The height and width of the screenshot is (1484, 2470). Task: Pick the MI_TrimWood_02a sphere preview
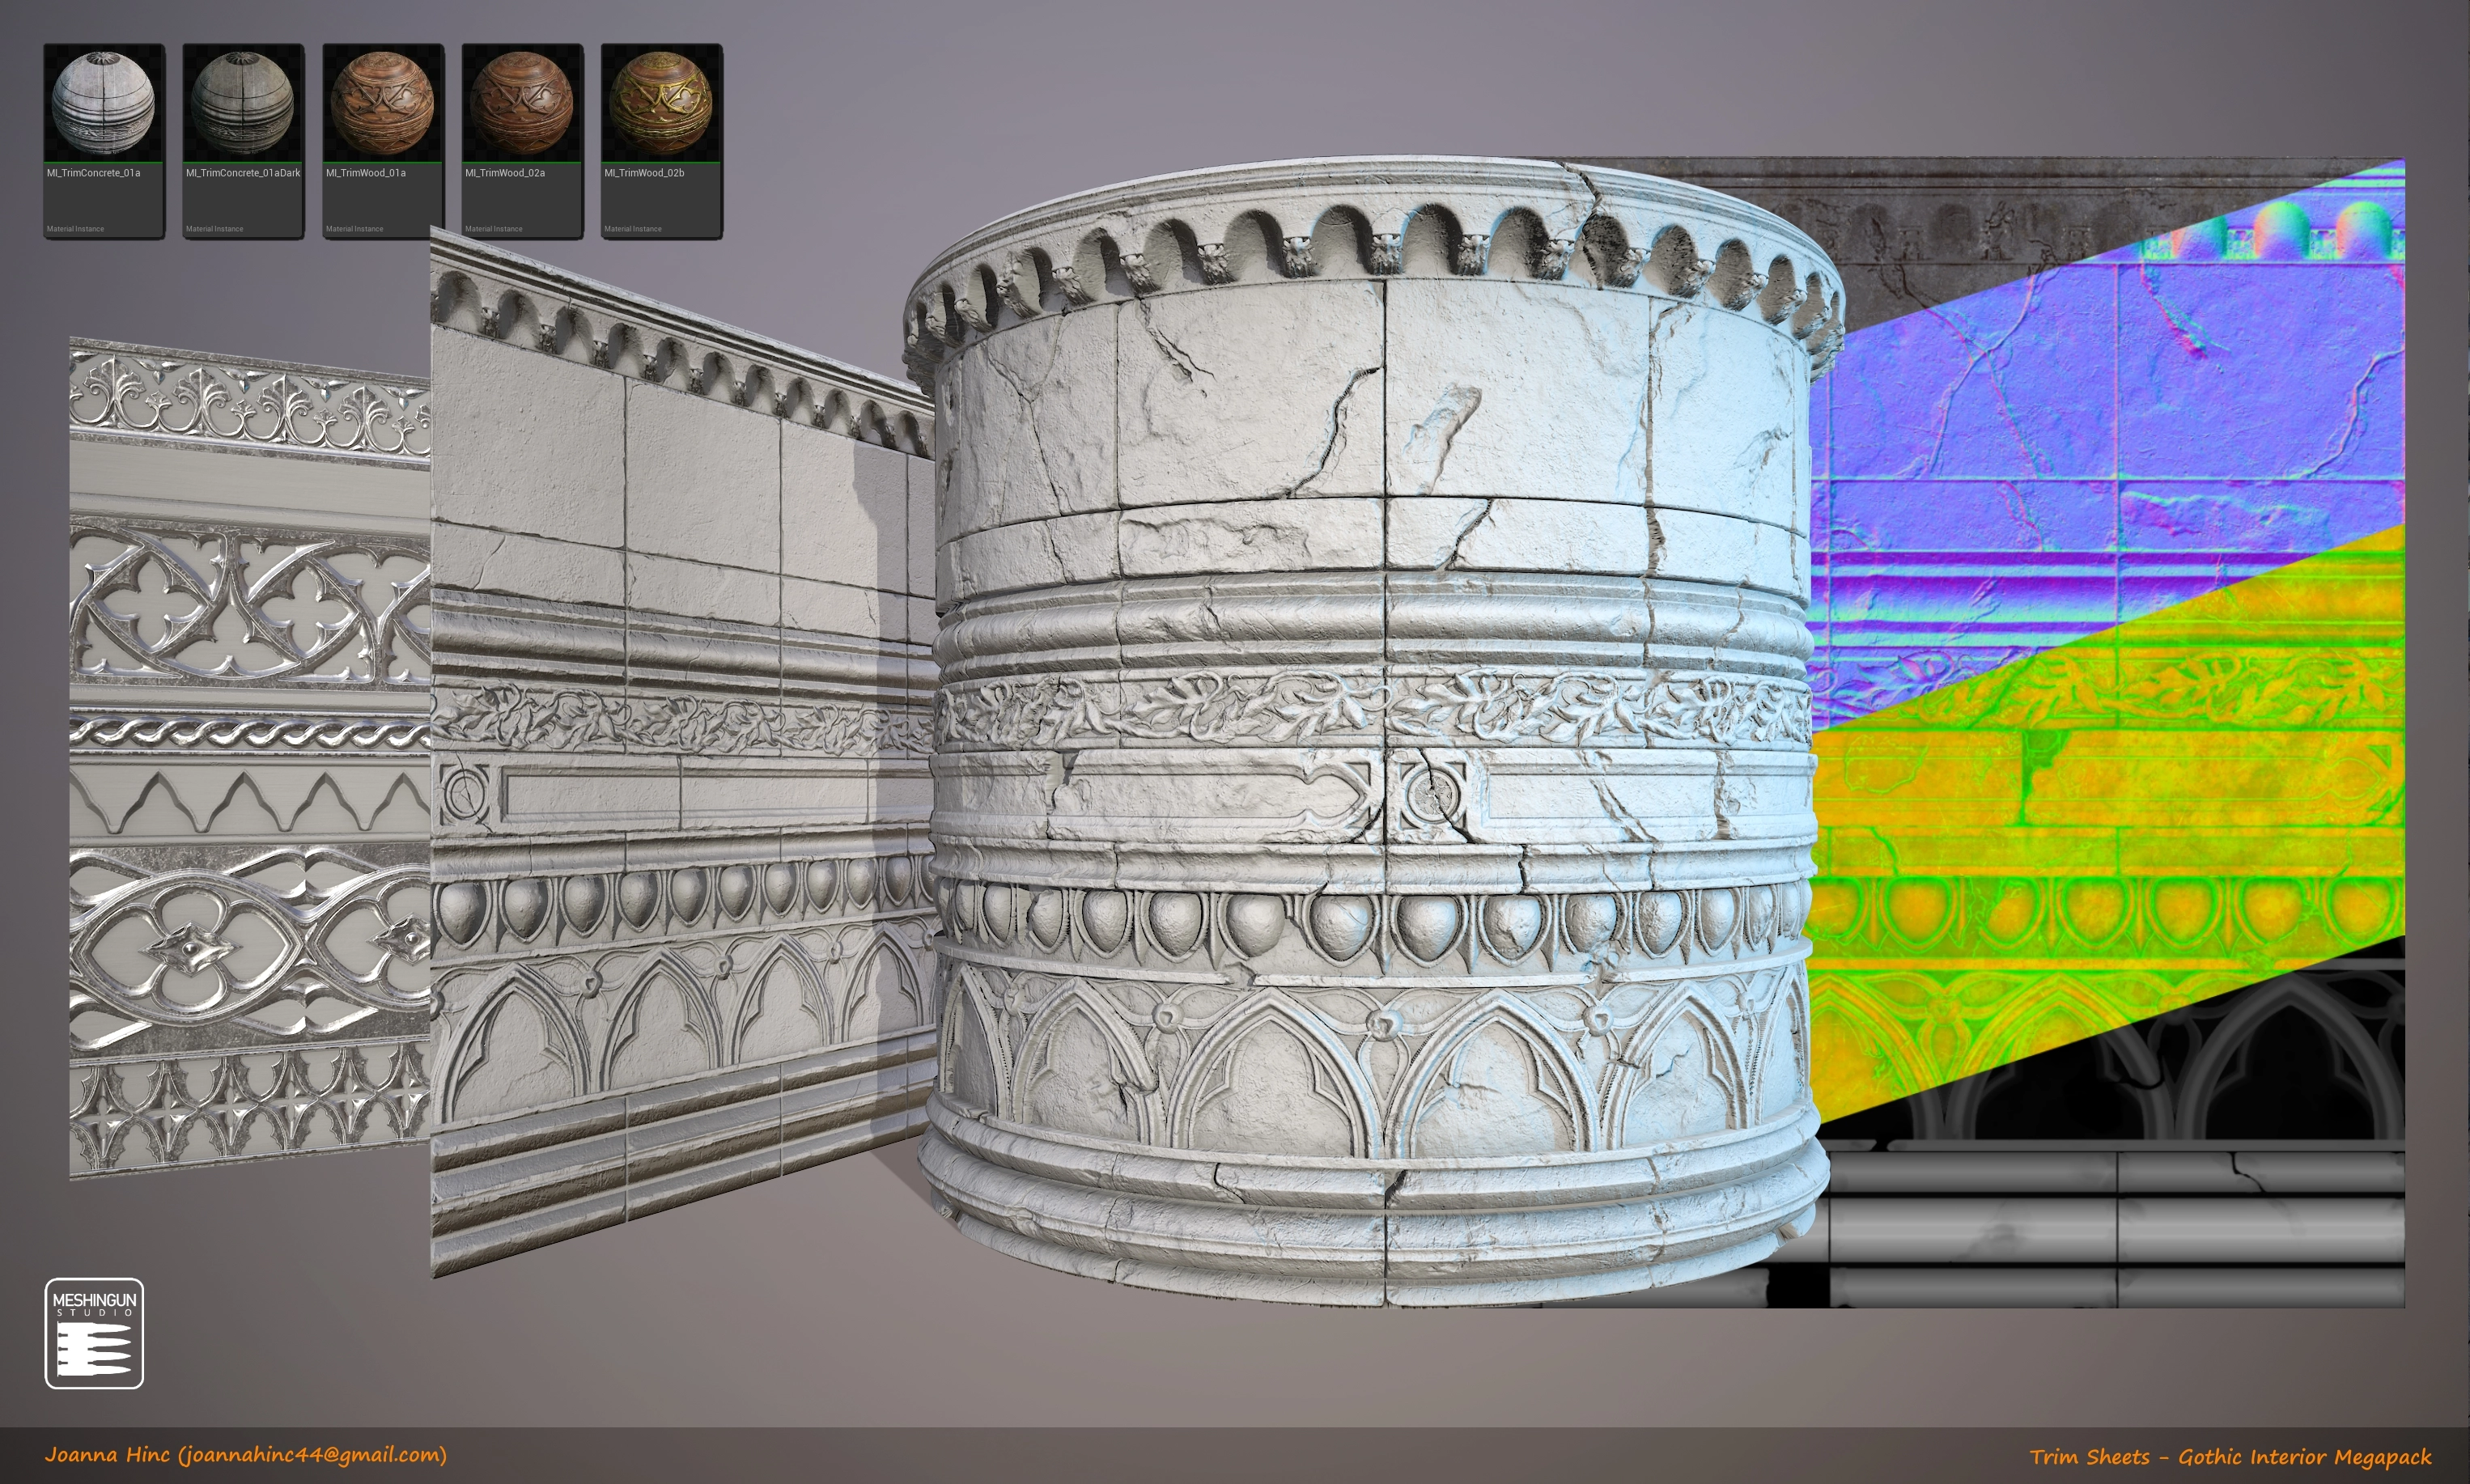[521, 104]
